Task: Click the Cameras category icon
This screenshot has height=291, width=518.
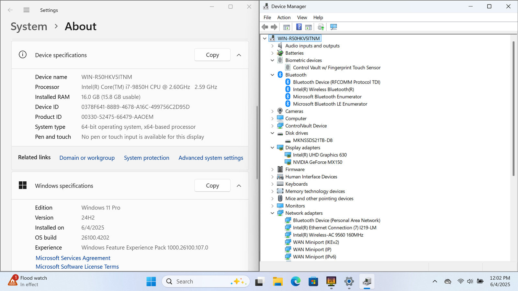Action: (280, 111)
